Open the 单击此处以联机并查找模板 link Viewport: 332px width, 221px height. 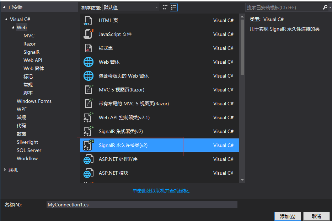(162, 191)
